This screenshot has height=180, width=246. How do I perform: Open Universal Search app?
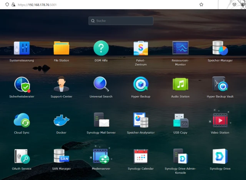(101, 84)
